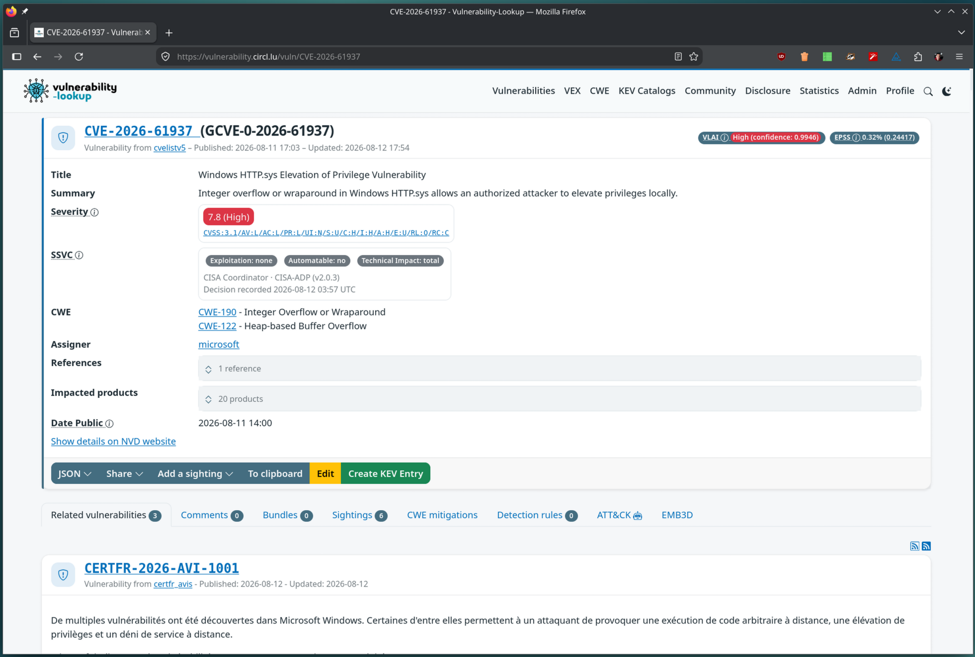The width and height of the screenshot is (975, 657).
Task: Click the info icon next to Severity
Action: click(x=94, y=212)
